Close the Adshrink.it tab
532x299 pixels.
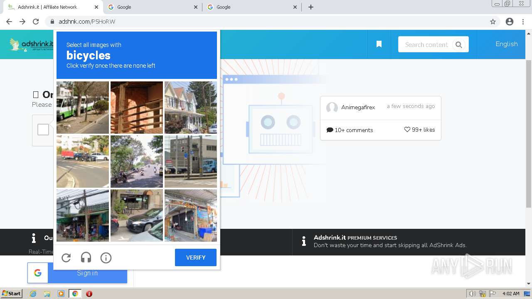pos(96,7)
